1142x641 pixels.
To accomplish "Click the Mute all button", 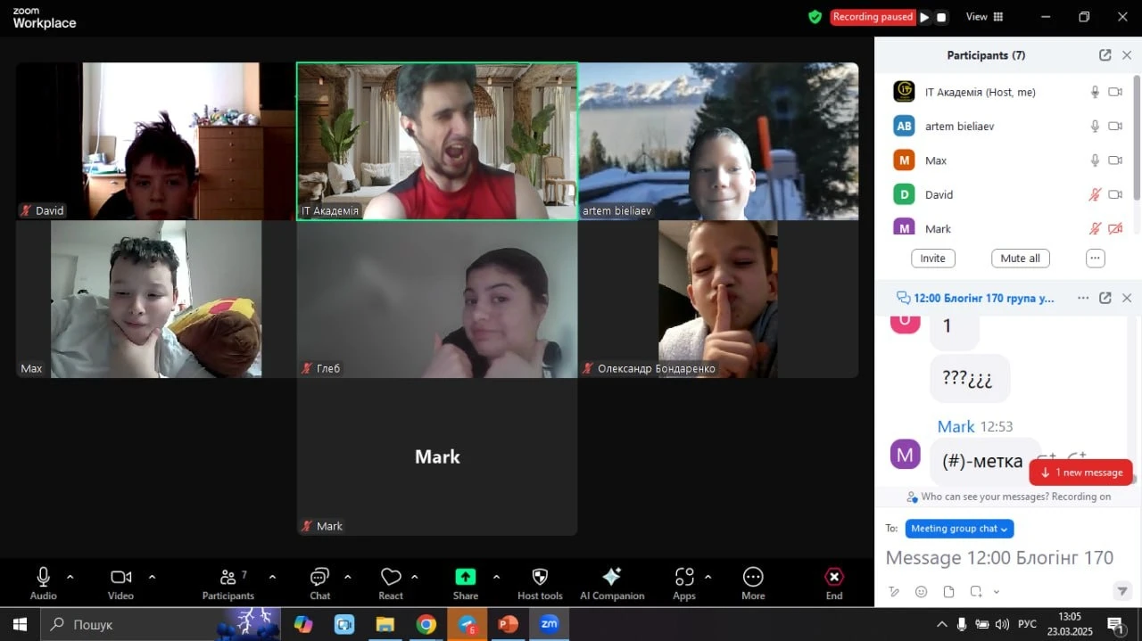I will click(1020, 259).
